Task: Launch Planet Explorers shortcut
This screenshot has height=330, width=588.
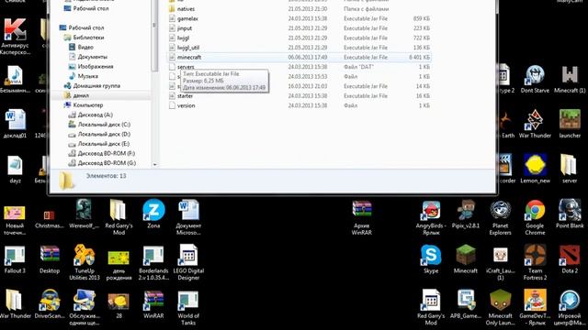Action: [x=500, y=218]
